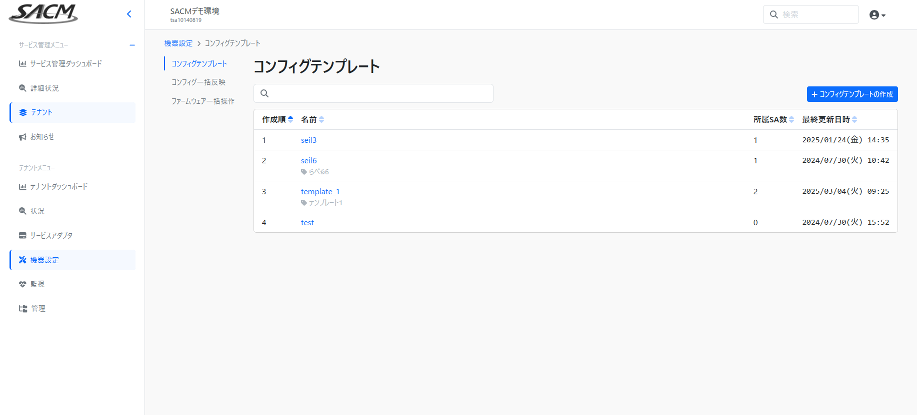The image size is (917, 415).
Task: Click the SACM logo
Action: 43,14
